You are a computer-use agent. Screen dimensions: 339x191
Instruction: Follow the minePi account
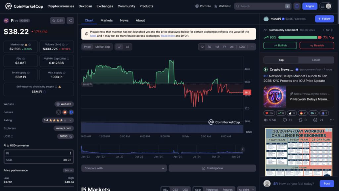coord(324,19)
